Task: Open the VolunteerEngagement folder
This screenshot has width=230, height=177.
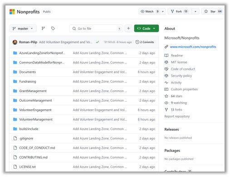Action: click(x=35, y=110)
